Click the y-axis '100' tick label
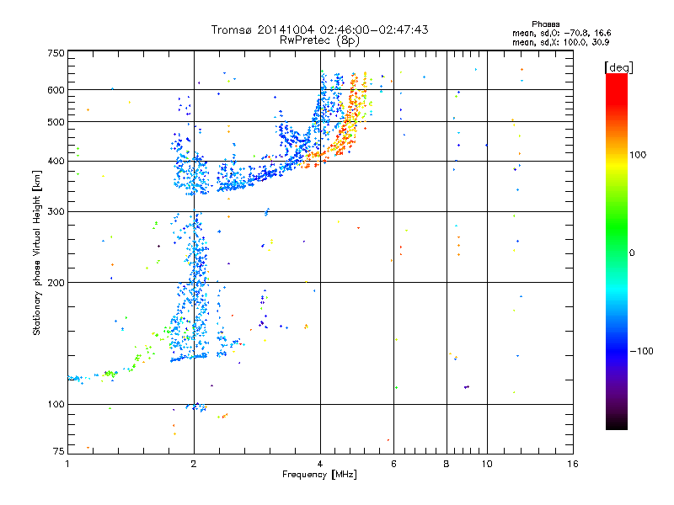Screen dimensions: 674x505 tap(56, 404)
